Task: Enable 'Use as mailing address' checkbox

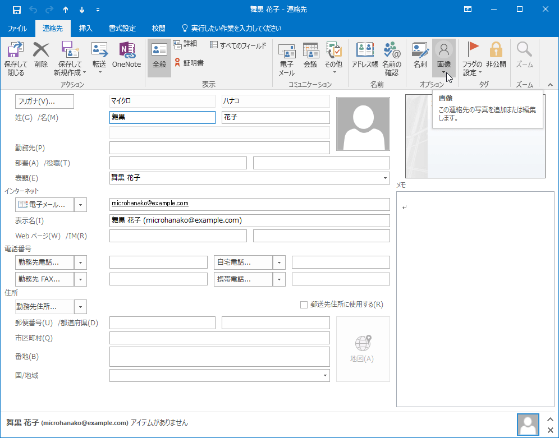Action: click(x=304, y=305)
